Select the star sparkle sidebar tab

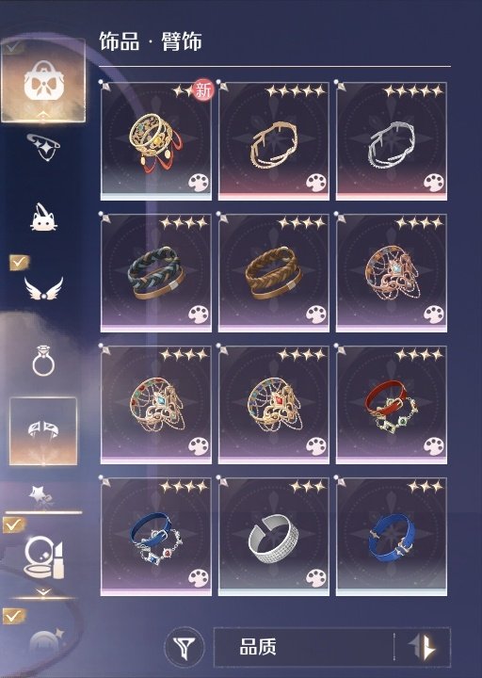[x=41, y=495]
